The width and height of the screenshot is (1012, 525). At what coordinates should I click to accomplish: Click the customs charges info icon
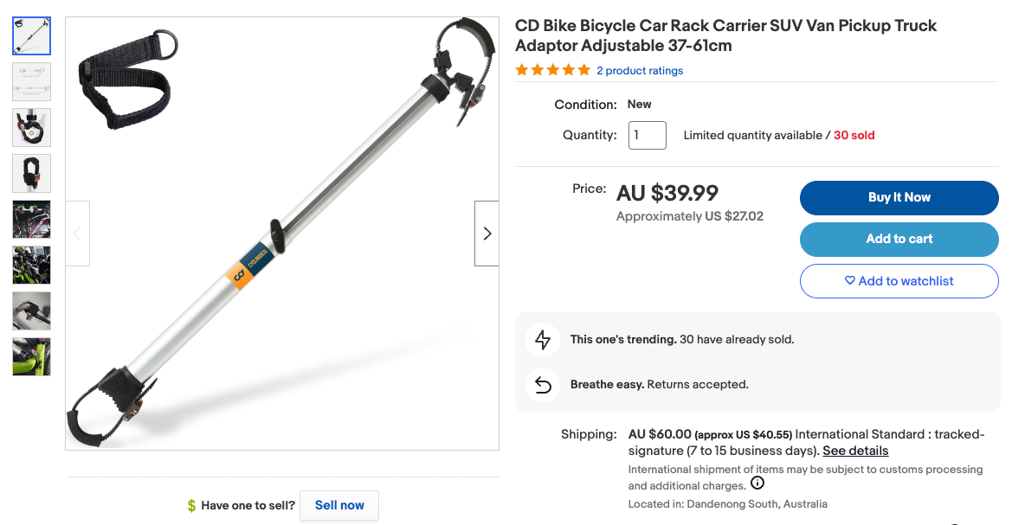pos(757,483)
